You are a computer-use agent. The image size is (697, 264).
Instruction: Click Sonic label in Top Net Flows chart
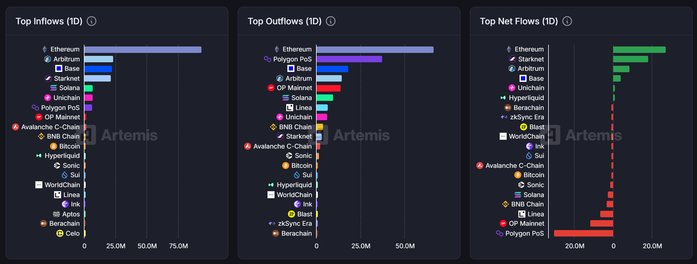coord(536,185)
